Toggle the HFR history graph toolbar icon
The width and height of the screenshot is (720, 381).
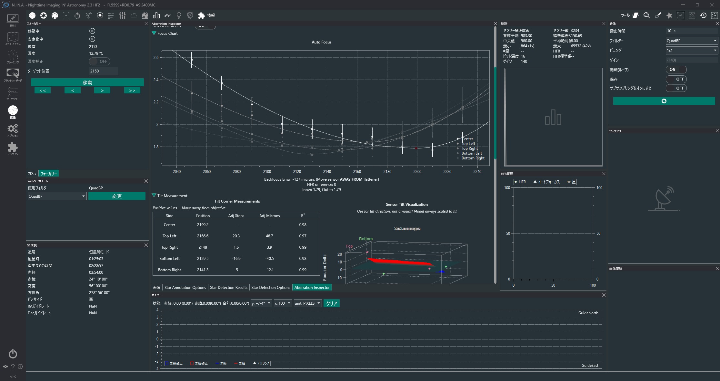168,15
